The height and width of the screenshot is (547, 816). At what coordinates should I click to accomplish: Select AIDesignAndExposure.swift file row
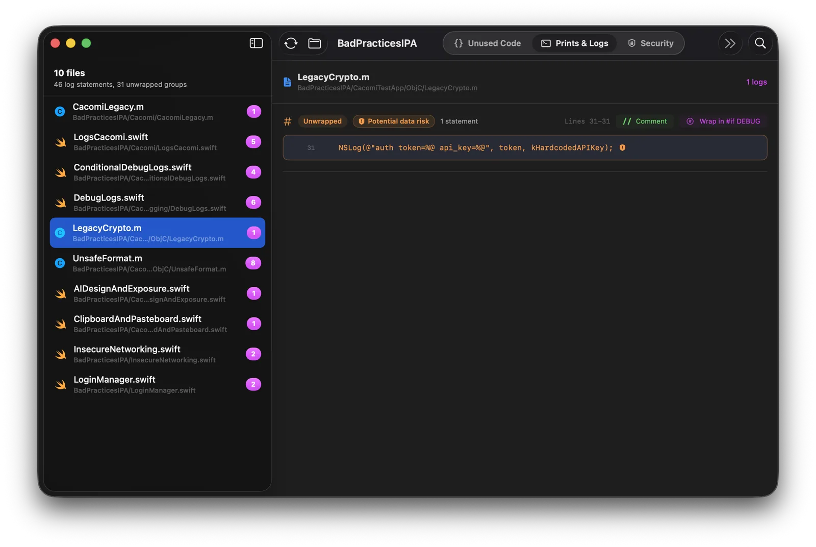tap(158, 293)
